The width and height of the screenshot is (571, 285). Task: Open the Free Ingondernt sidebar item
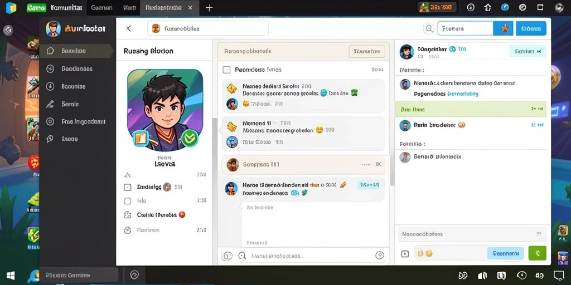(76, 122)
